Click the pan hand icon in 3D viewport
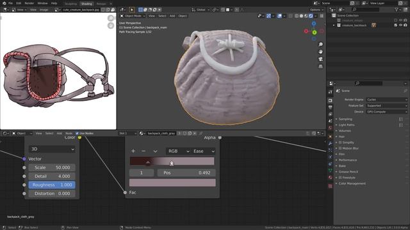Screen dimensions: 410x230 pos(320,52)
